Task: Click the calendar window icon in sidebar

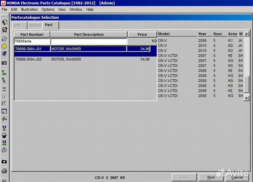Action: pos(4,111)
